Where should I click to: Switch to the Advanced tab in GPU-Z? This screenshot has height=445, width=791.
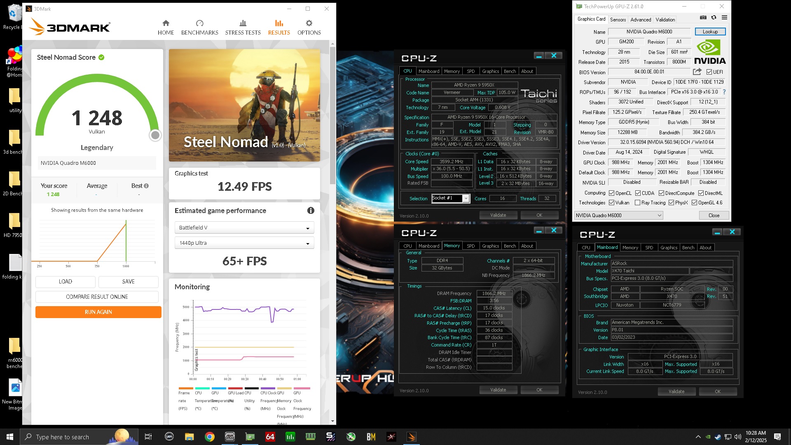[641, 19]
